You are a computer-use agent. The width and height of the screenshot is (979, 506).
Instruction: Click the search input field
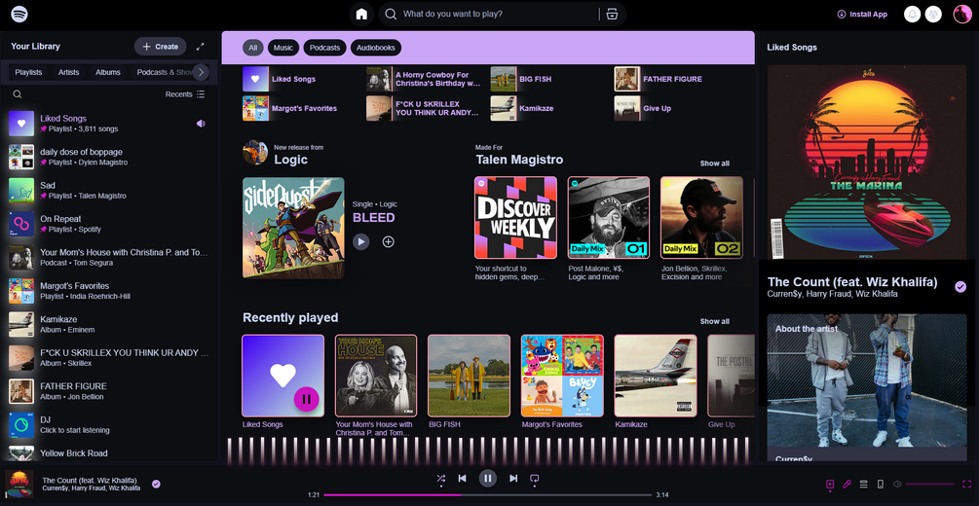(x=498, y=14)
